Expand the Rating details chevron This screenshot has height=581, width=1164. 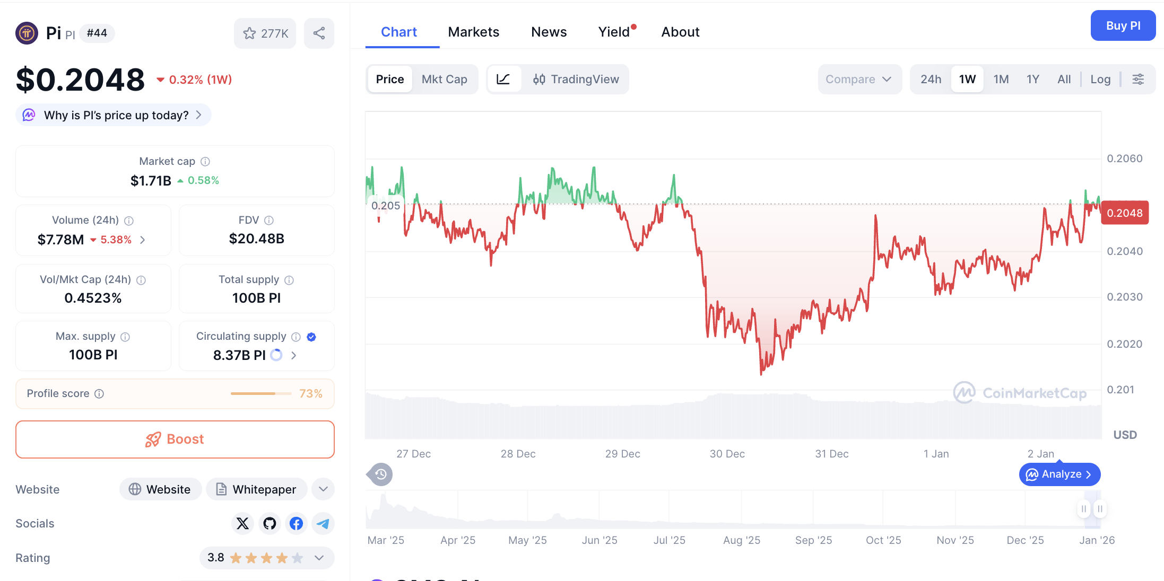[319, 558]
